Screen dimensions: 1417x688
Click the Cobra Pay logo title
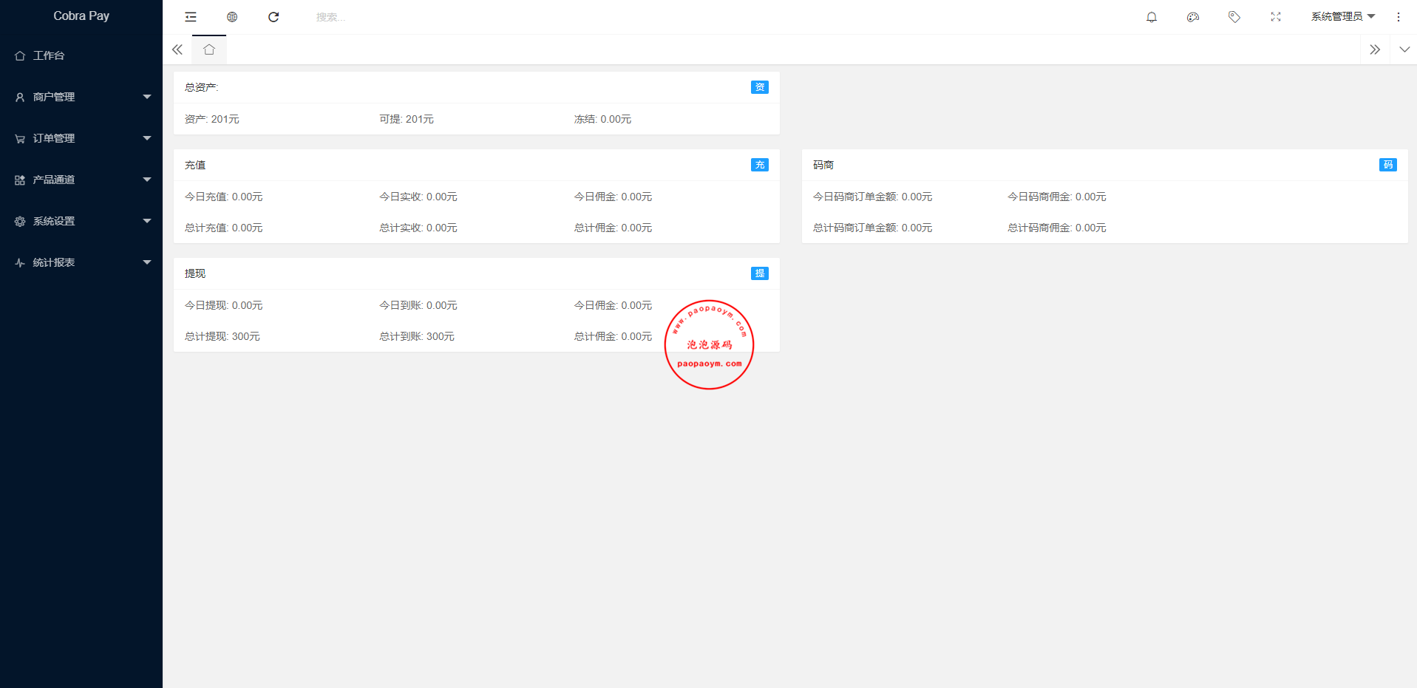(81, 16)
